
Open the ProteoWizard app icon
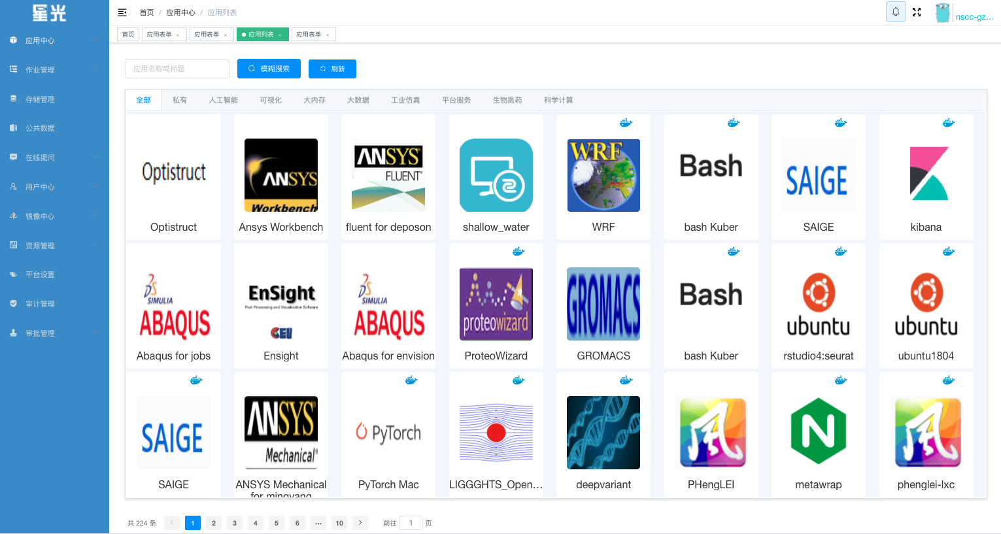[x=496, y=304]
